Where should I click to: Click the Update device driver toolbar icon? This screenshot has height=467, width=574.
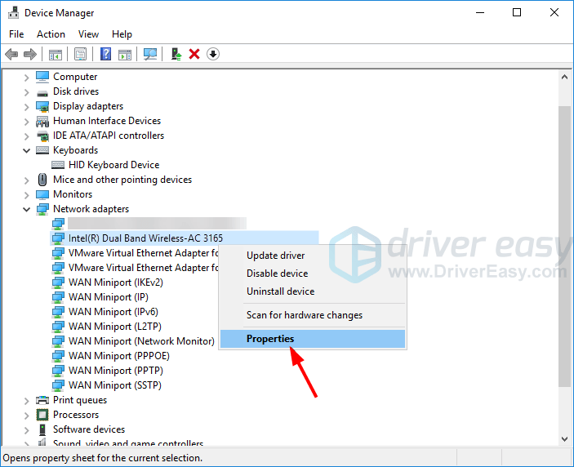(176, 54)
